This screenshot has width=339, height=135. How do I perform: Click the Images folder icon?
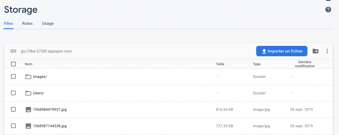coord(28,77)
